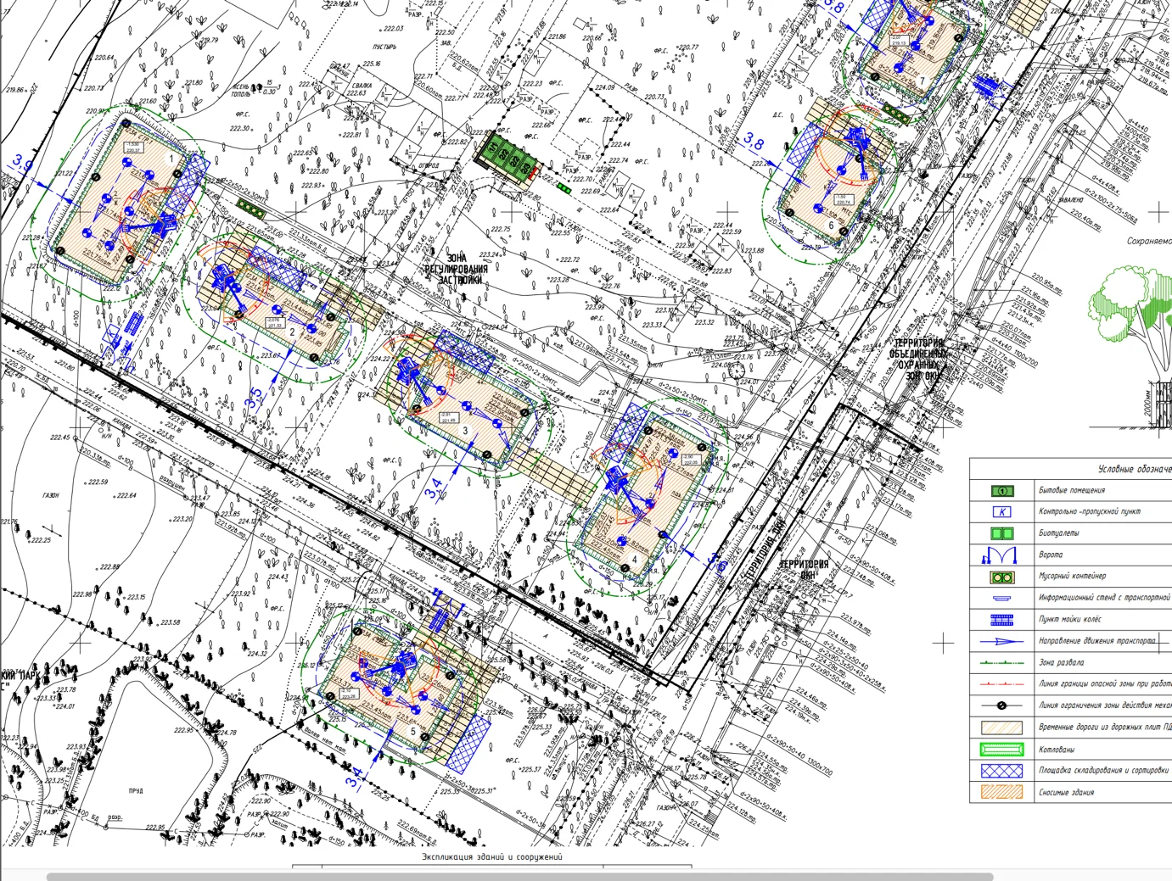The width and height of the screenshot is (1172, 881).
Task: Click the 'Условные обозначения' legend heading
Action: click(1135, 469)
